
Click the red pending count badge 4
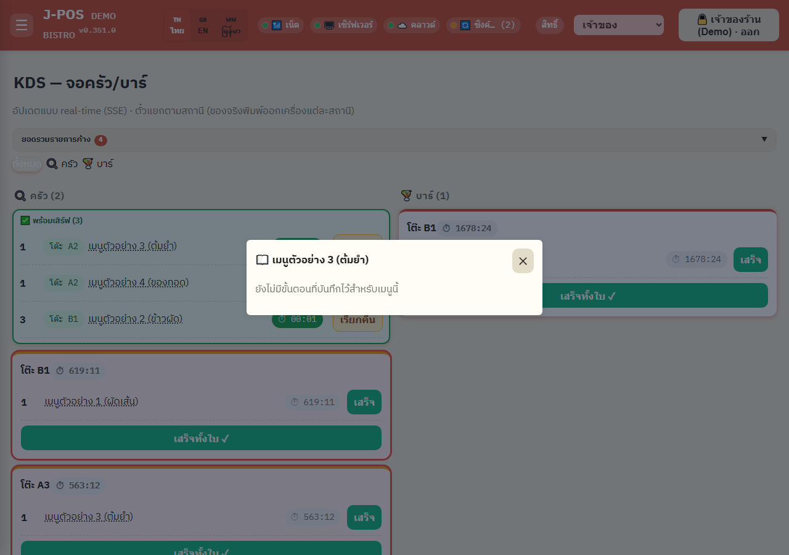(x=101, y=140)
